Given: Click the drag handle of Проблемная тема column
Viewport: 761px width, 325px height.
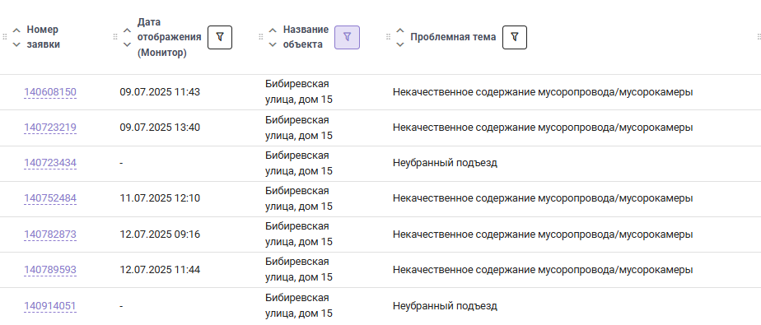Looking at the screenshot, I should [388, 37].
